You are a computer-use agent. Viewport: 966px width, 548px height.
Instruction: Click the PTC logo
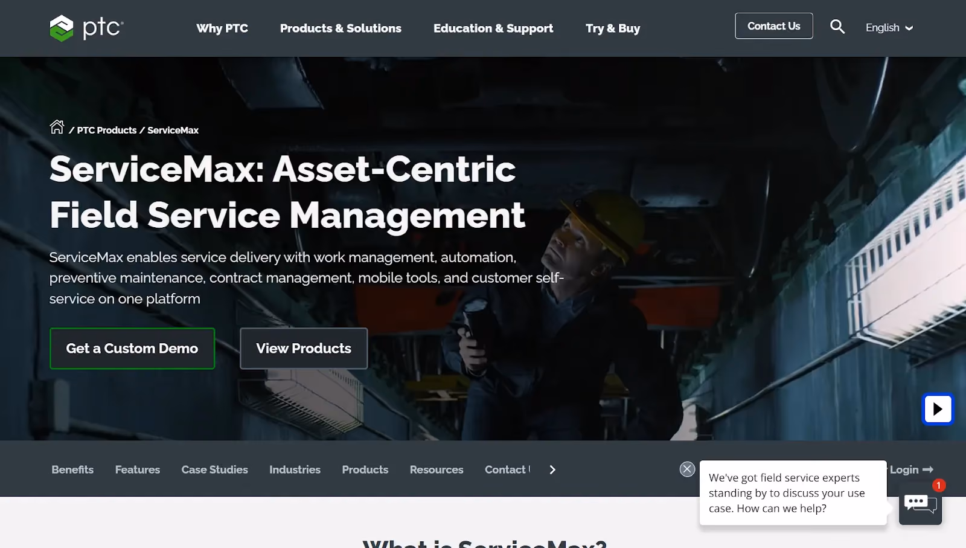(x=86, y=28)
